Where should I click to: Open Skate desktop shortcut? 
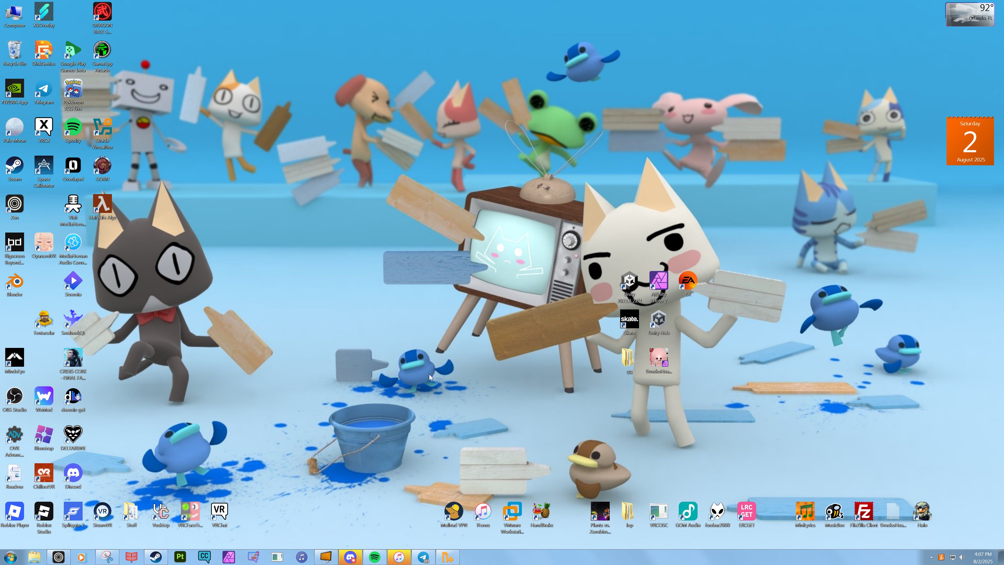(629, 323)
